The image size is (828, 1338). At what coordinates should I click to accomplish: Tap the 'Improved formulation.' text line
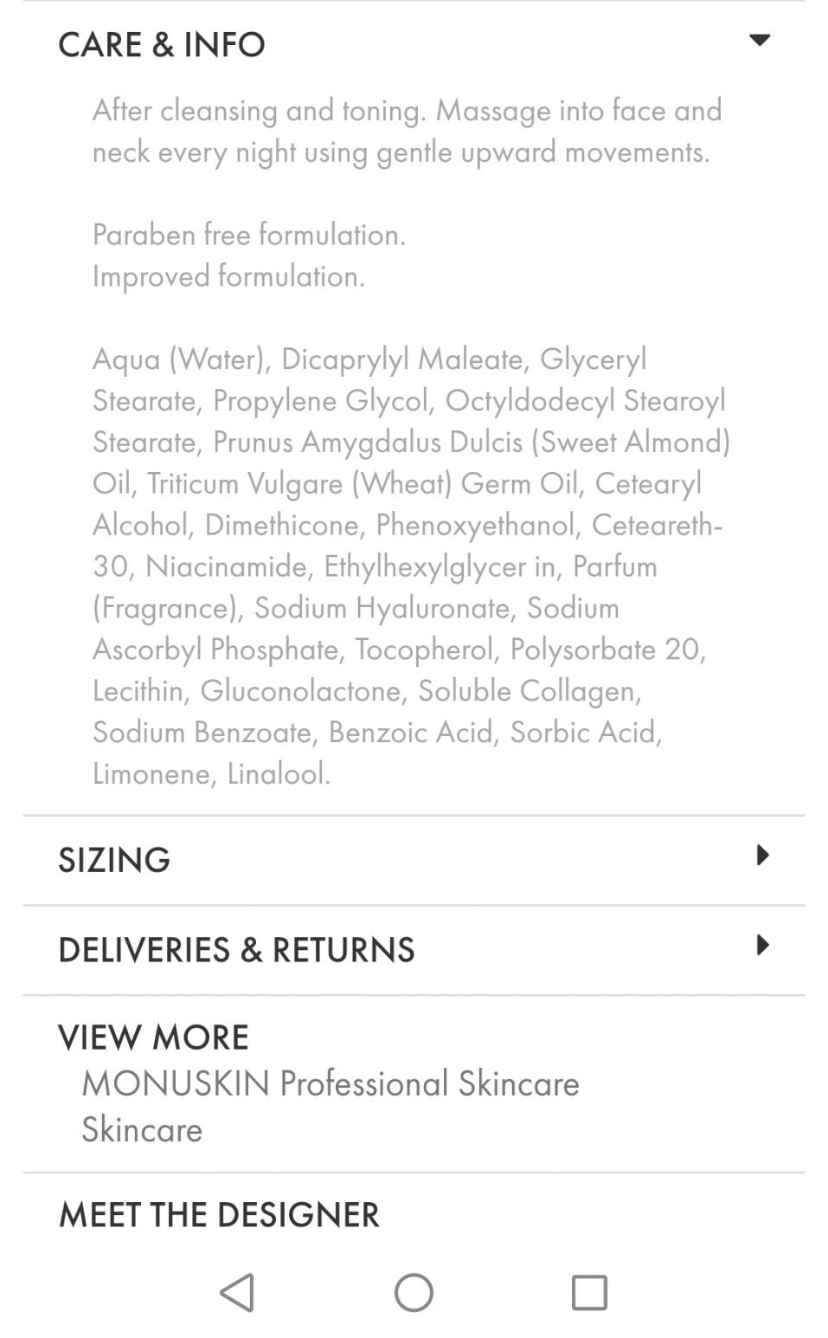click(228, 275)
